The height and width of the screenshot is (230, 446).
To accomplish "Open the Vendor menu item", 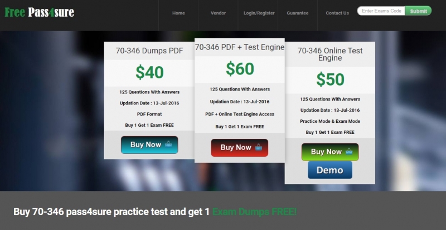I will tap(218, 13).
